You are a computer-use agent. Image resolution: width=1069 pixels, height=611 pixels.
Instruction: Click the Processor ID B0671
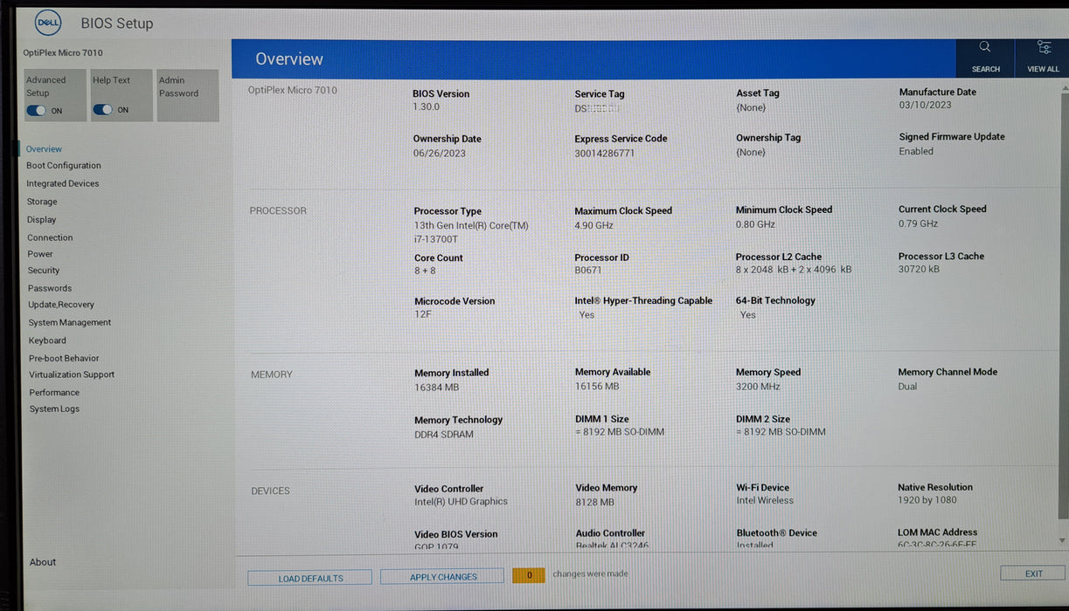coord(588,271)
